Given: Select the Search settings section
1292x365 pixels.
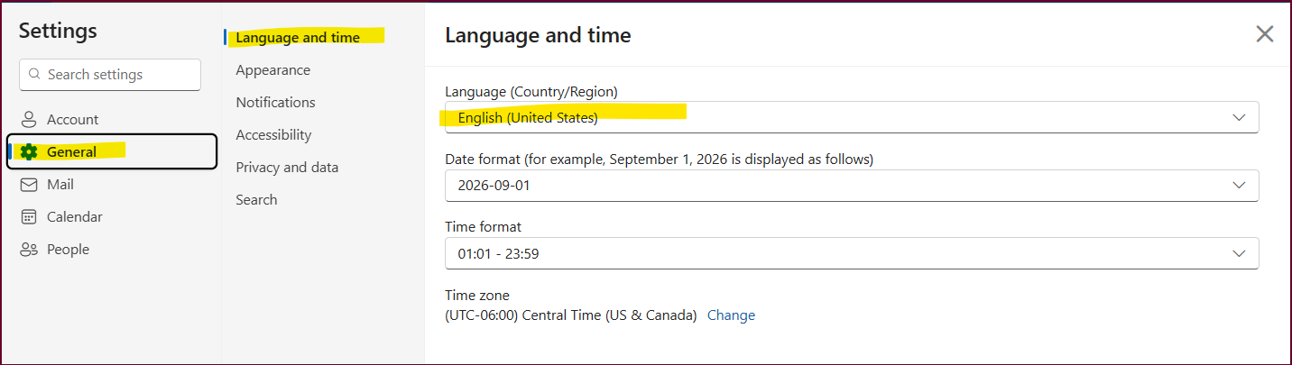Looking at the screenshot, I should click(x=256, y=199).
